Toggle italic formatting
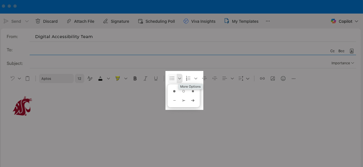Image resolution: width=363 pixels, height=167 pixels. coord(145,78)
